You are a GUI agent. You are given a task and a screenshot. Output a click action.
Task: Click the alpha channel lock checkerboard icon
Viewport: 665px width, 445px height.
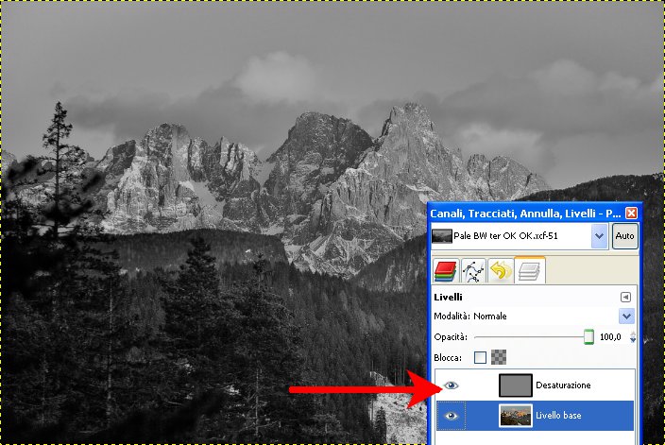coord(499,357)
